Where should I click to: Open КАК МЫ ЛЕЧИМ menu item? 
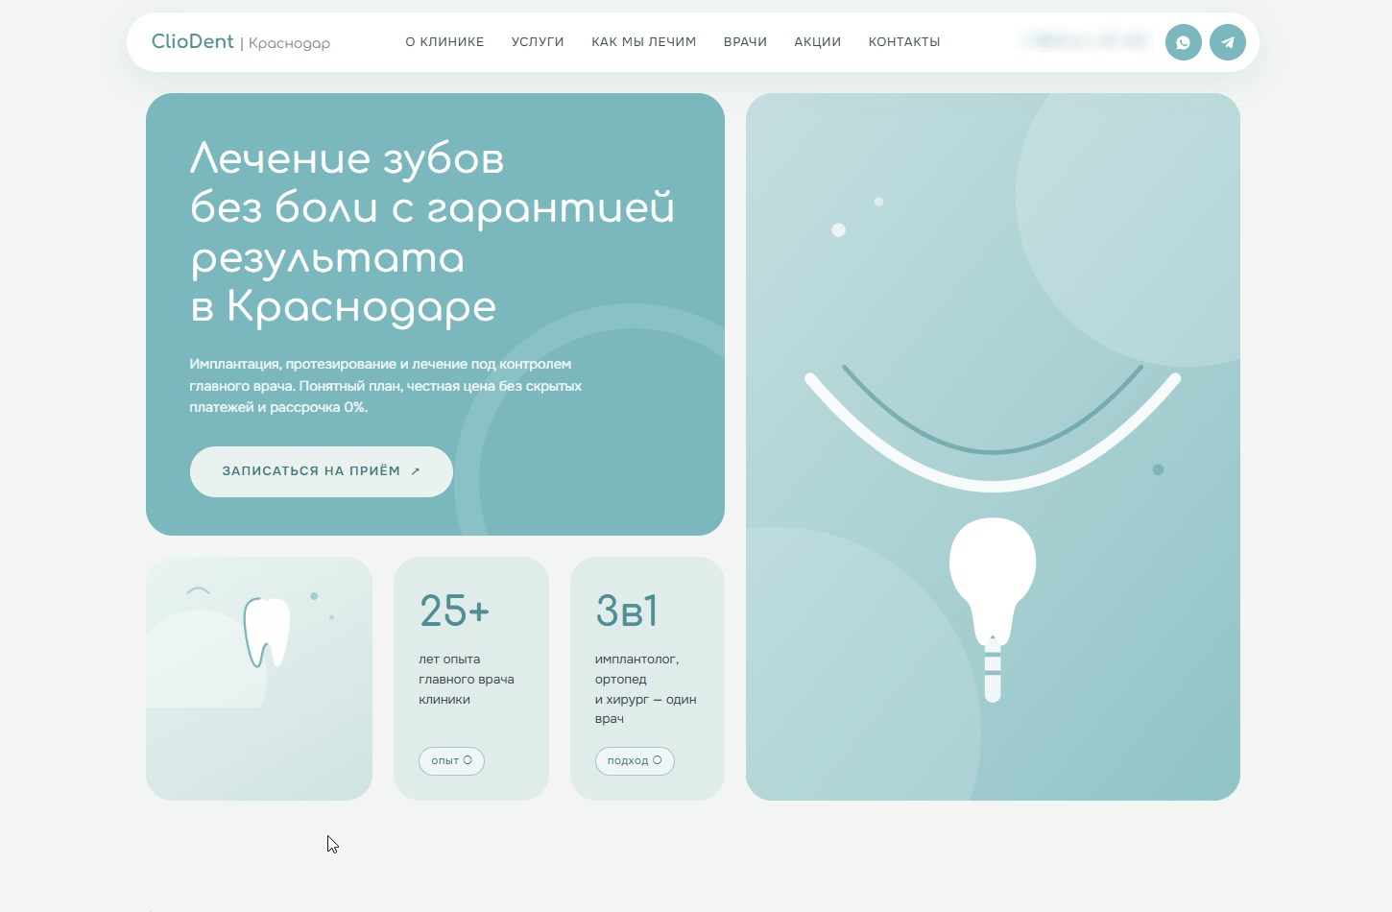tap(644, 42)
